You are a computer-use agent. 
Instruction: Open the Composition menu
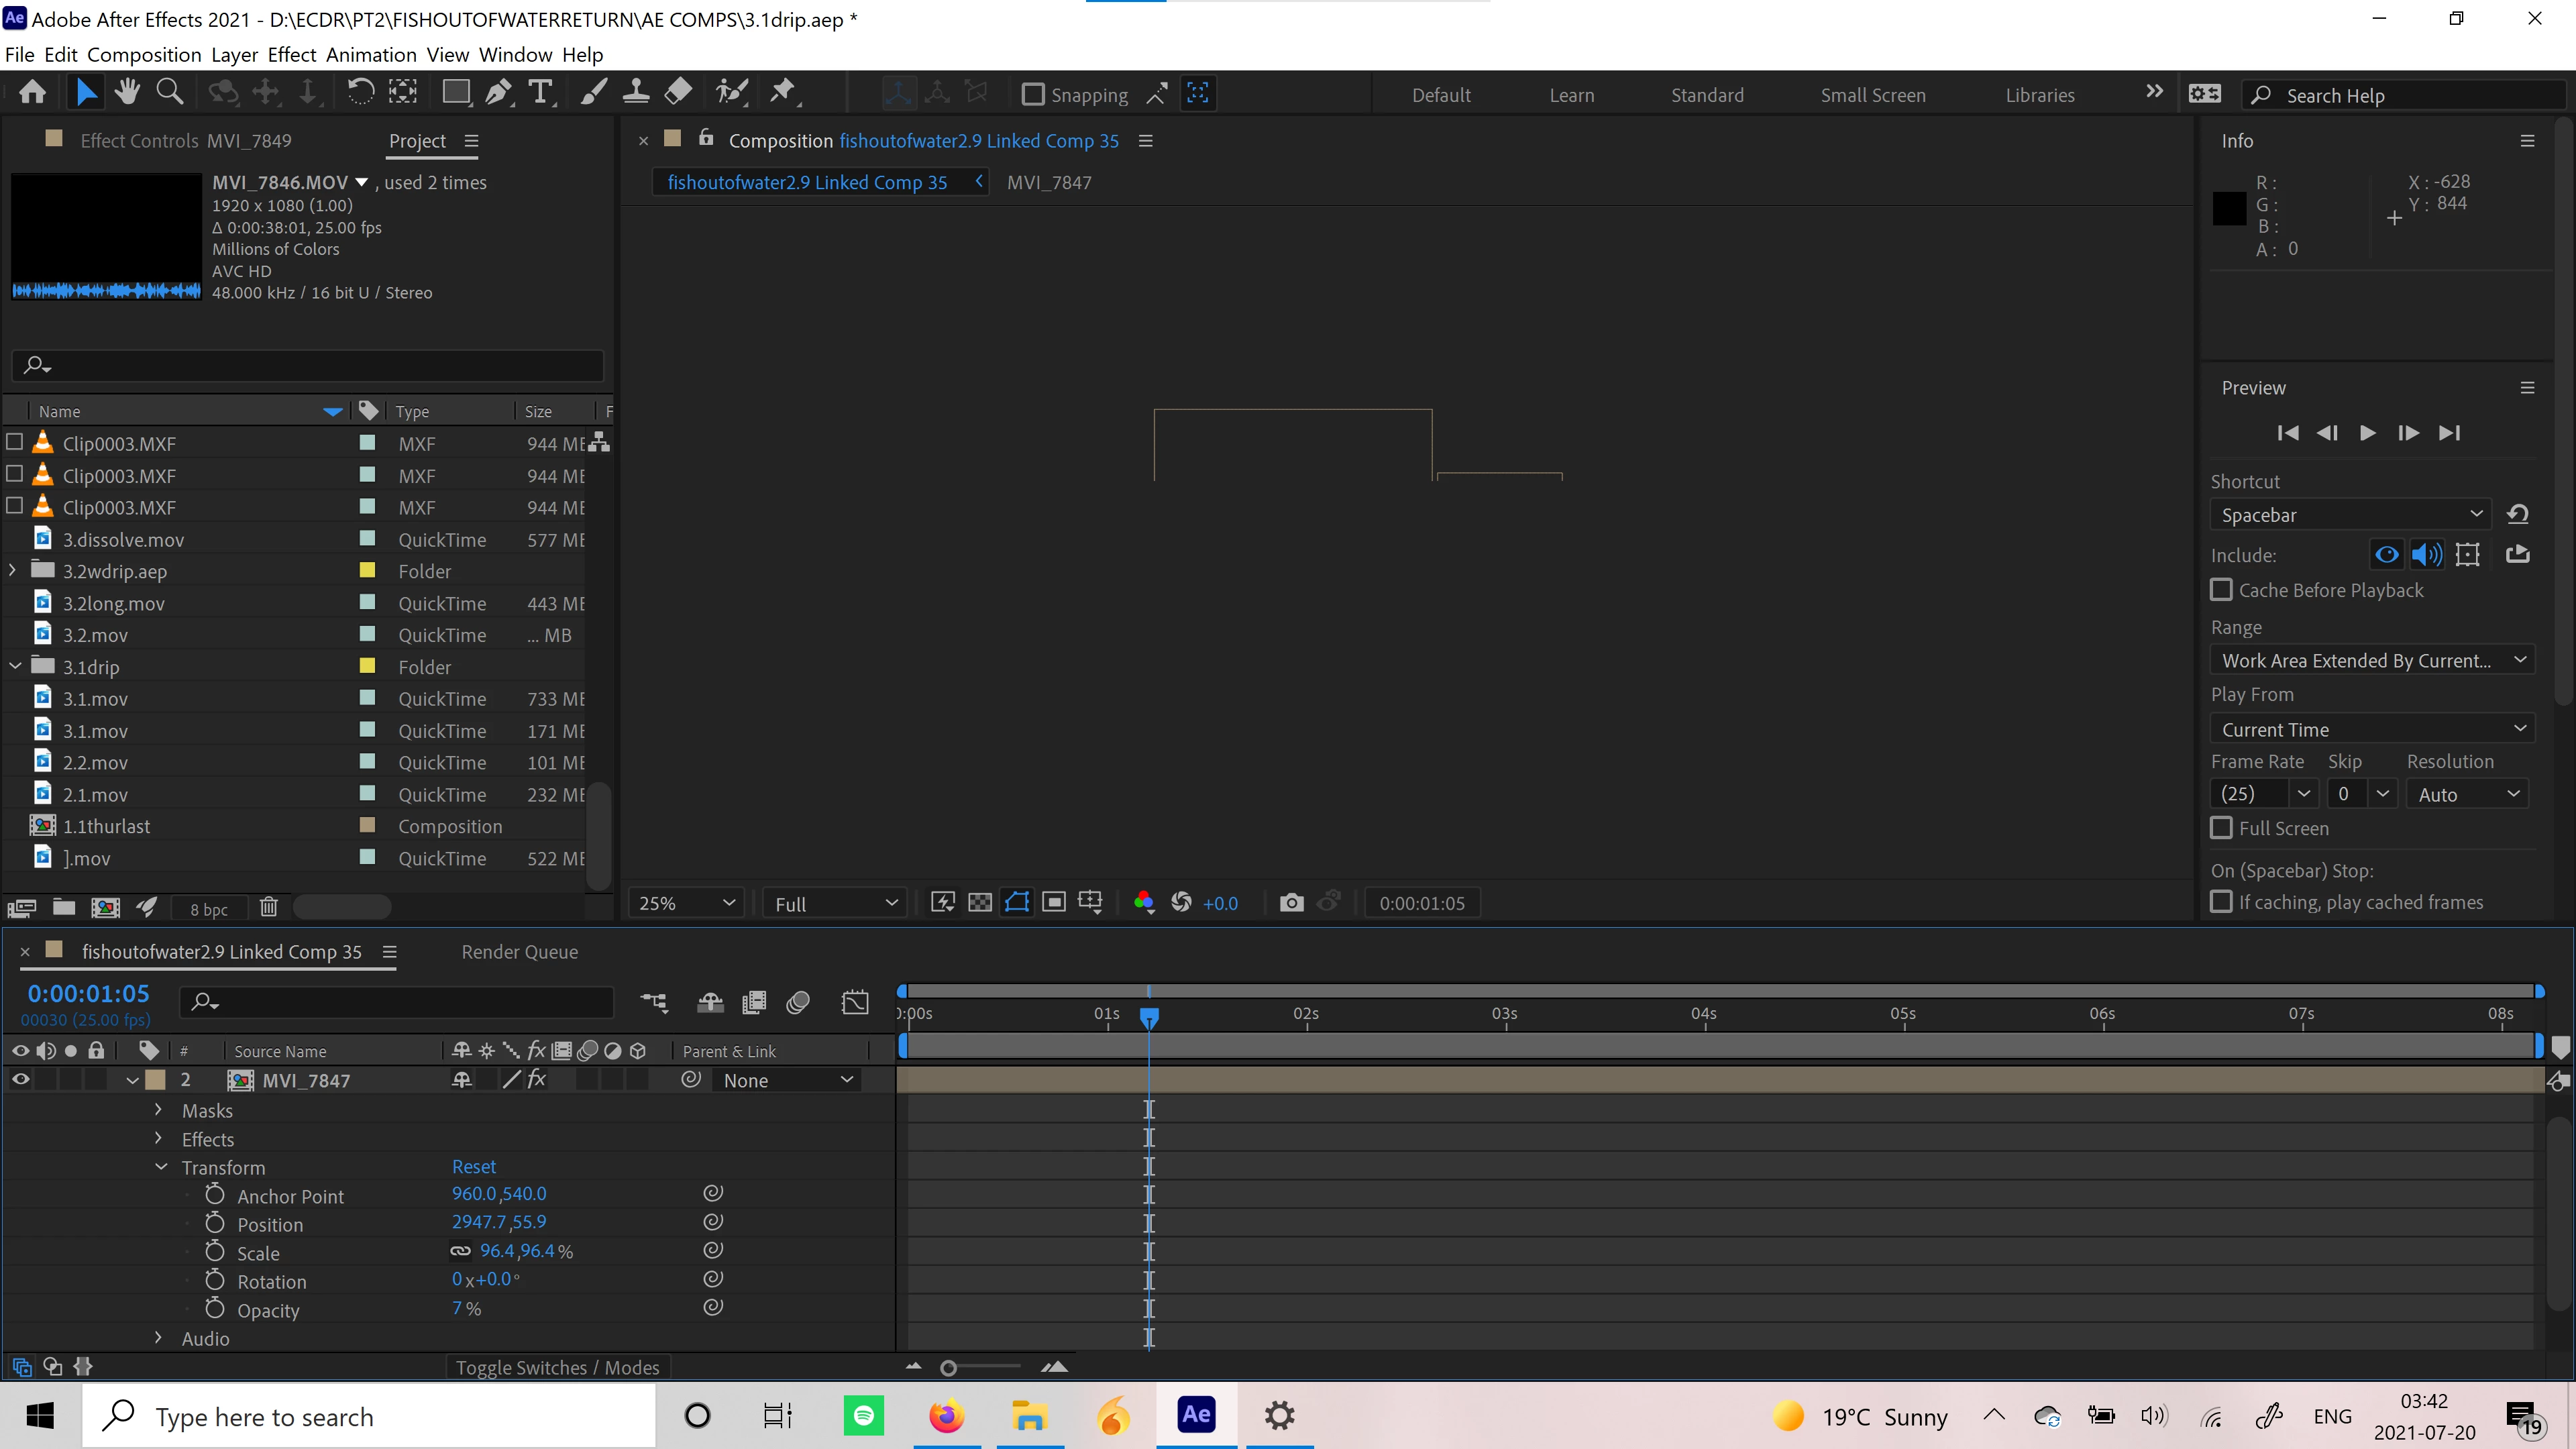(x=144, y=55)
